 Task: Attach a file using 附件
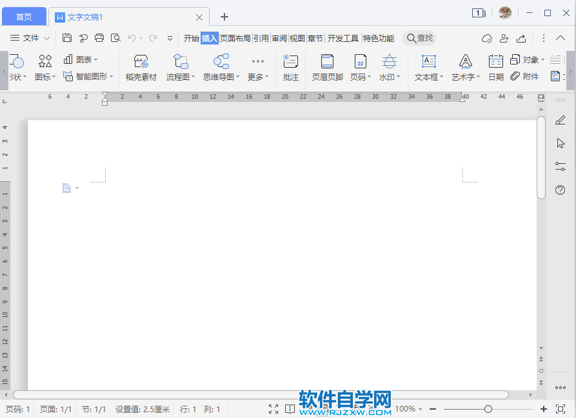(526, 77)
